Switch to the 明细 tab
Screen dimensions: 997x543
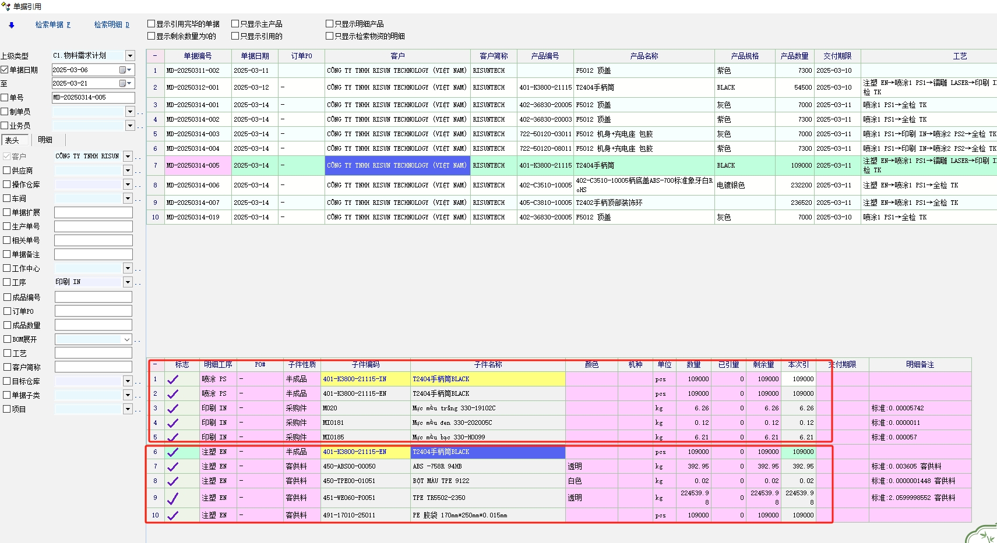(x=45, y=140)
